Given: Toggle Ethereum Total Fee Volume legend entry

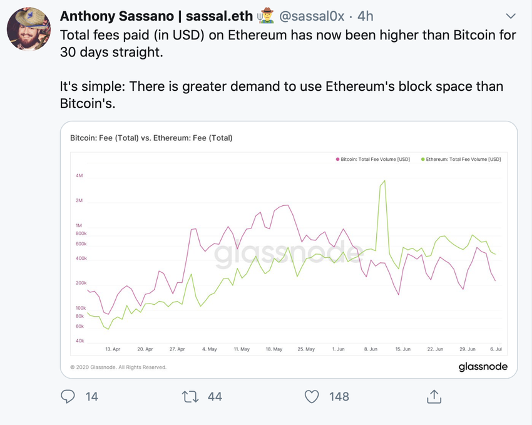Looking at the screenshot, I should (x=464, y=160).
